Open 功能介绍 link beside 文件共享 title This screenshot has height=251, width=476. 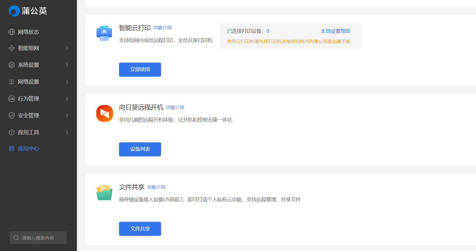(x=156, y=187)
